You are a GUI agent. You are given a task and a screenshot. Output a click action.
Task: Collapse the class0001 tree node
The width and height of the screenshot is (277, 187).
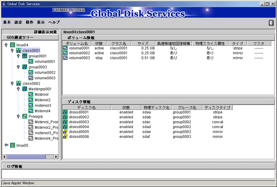click(12, 50)
